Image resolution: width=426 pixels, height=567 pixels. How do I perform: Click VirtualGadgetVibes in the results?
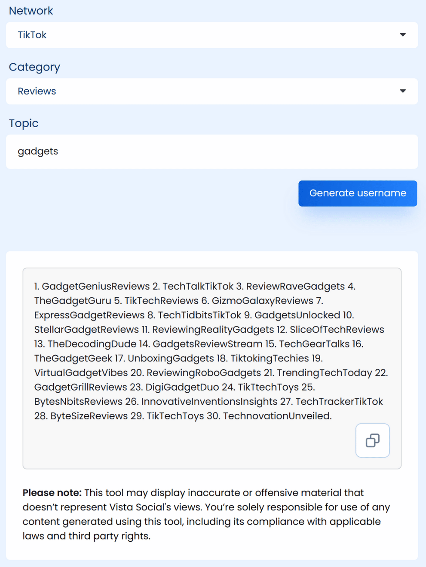click(x=81, y=373)
